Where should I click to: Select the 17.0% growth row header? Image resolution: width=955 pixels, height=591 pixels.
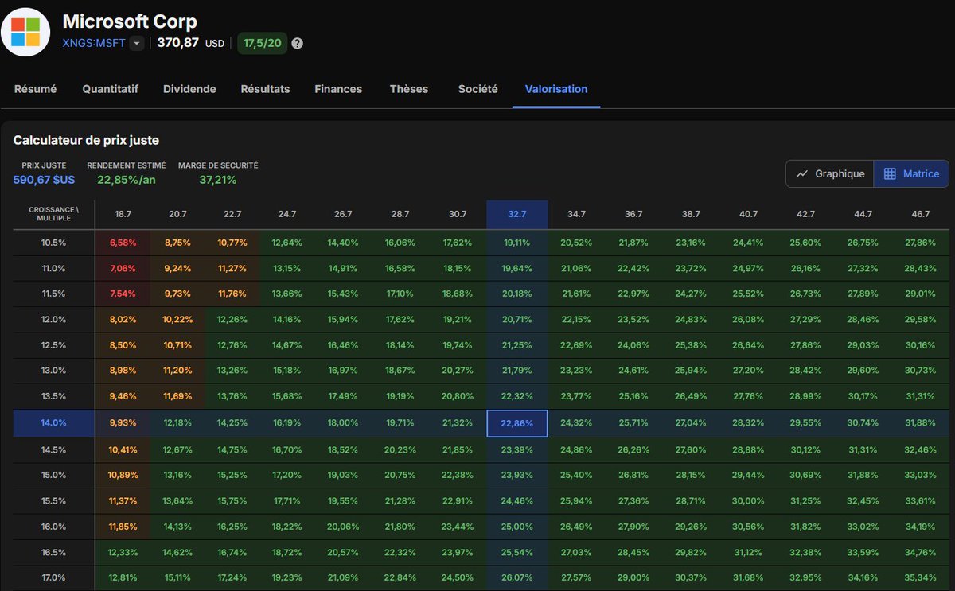tap(53, 577)
